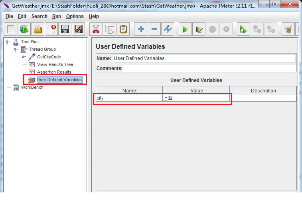
Task: Click the Save As pencil icon
Action: coord(78,29)
